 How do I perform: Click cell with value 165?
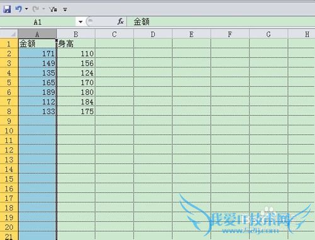point(37,83)
